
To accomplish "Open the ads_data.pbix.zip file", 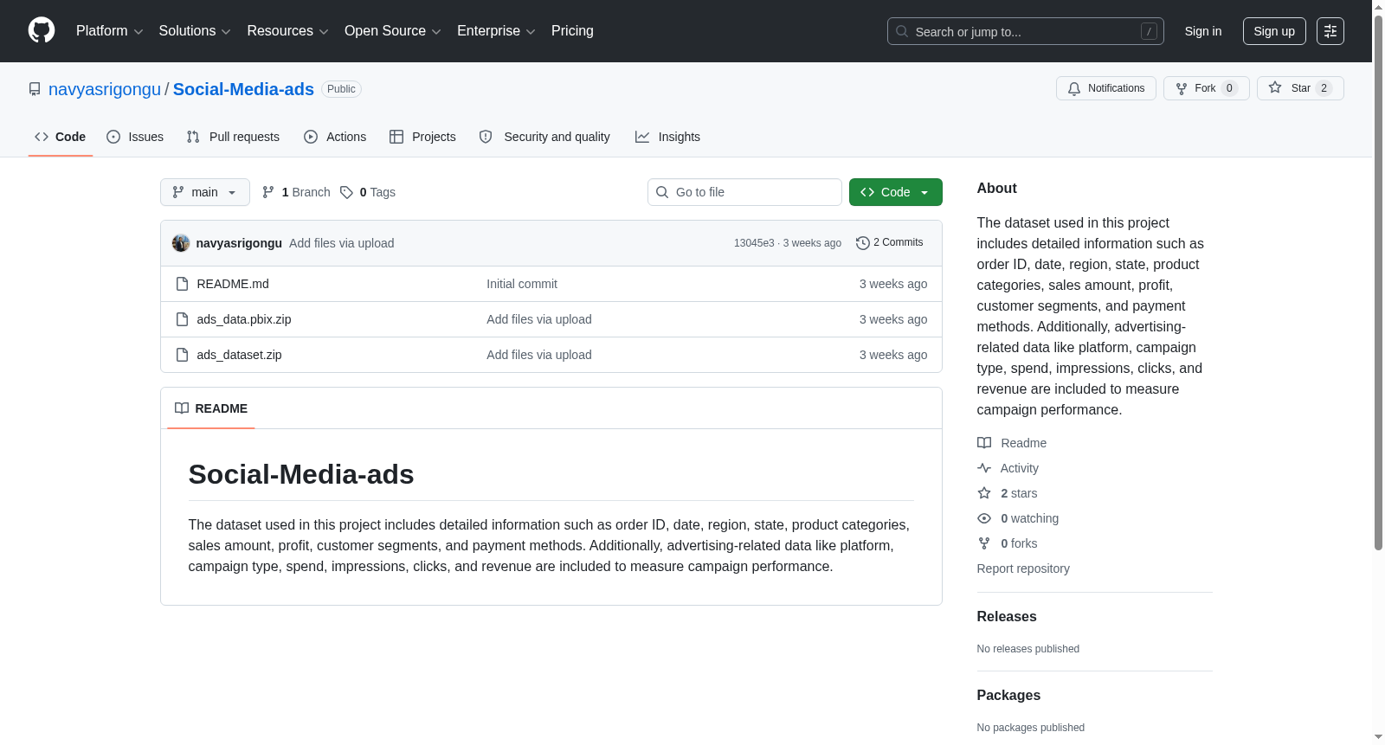I will coord(244,319).
